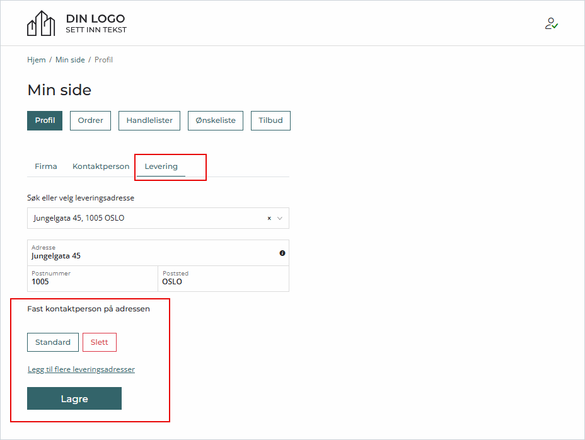Click the DIN LOGO building icon

42,23
